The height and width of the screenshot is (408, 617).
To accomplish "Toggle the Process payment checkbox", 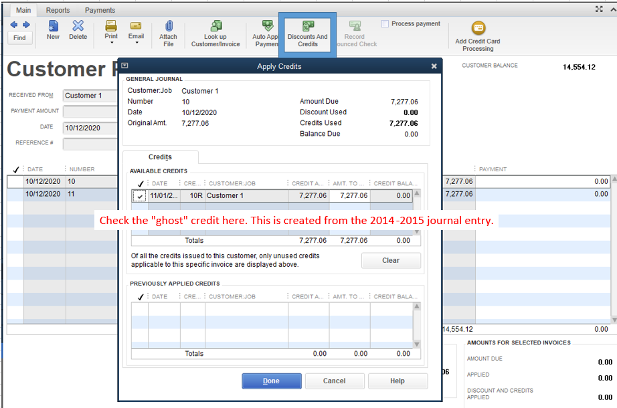I will click(x=385, y=23).
